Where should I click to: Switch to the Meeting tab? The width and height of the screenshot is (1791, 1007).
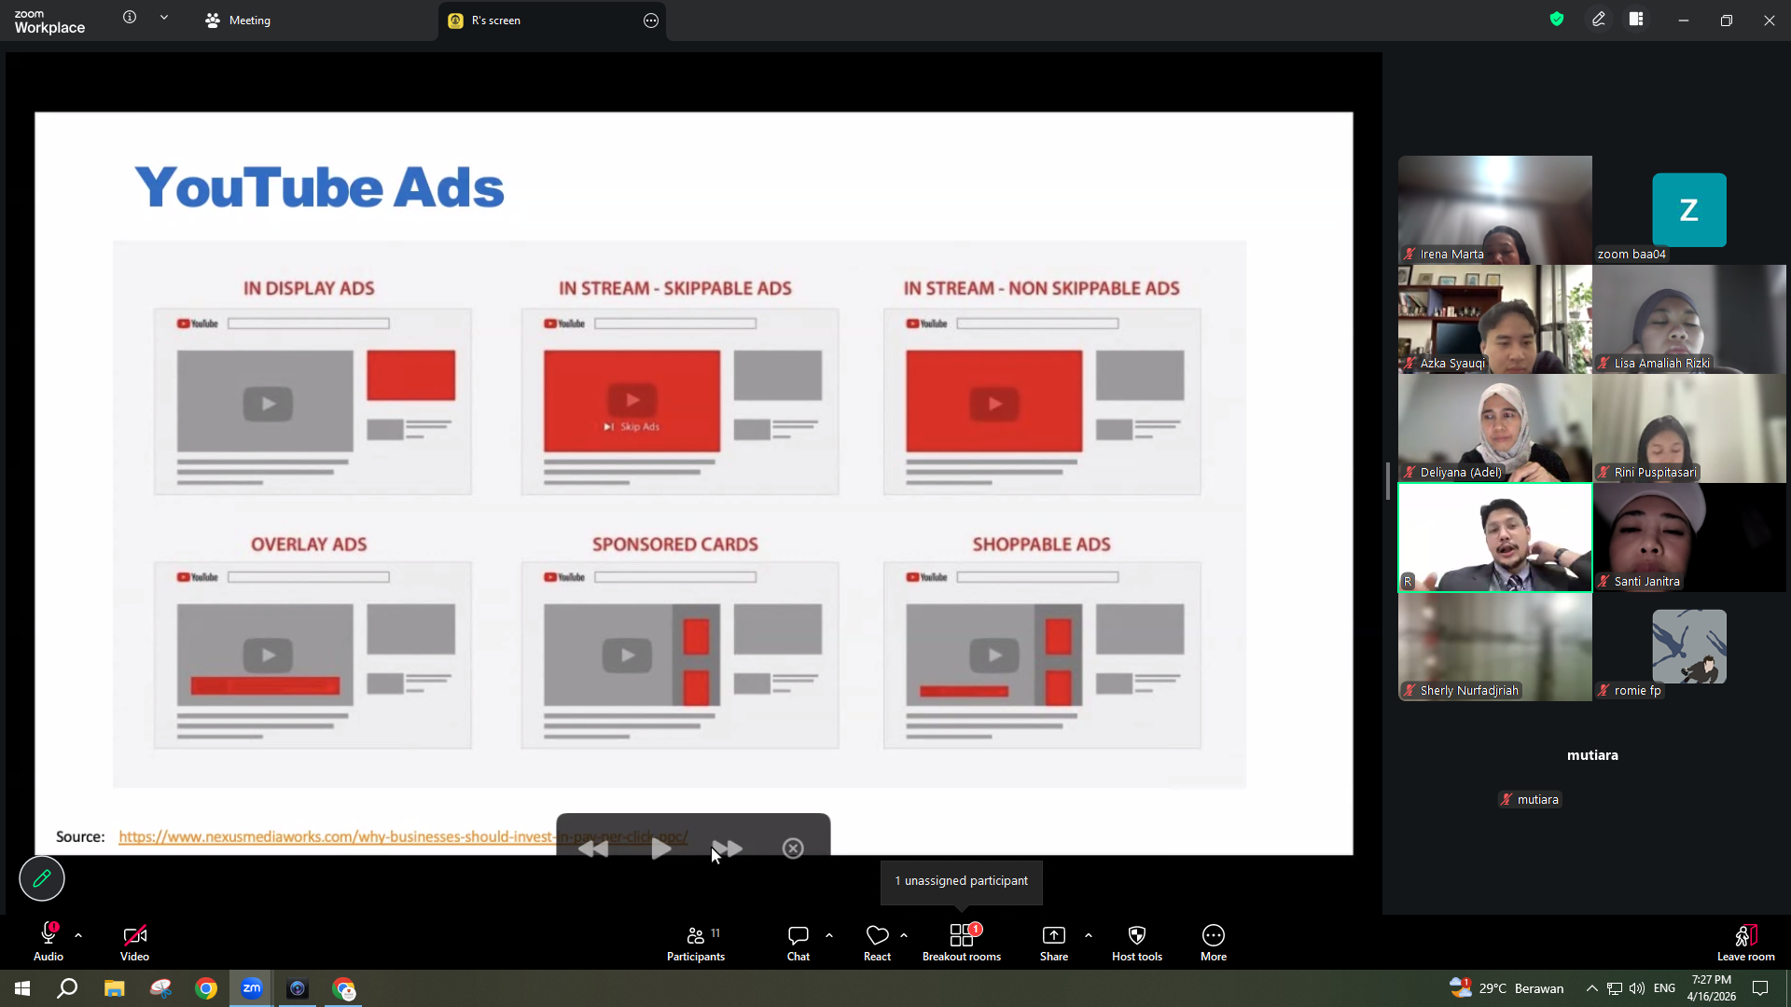click(238, 21)
